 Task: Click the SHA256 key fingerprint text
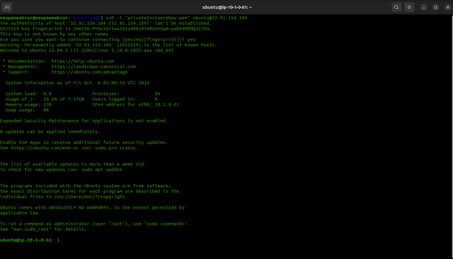click(x=144, y=29)
